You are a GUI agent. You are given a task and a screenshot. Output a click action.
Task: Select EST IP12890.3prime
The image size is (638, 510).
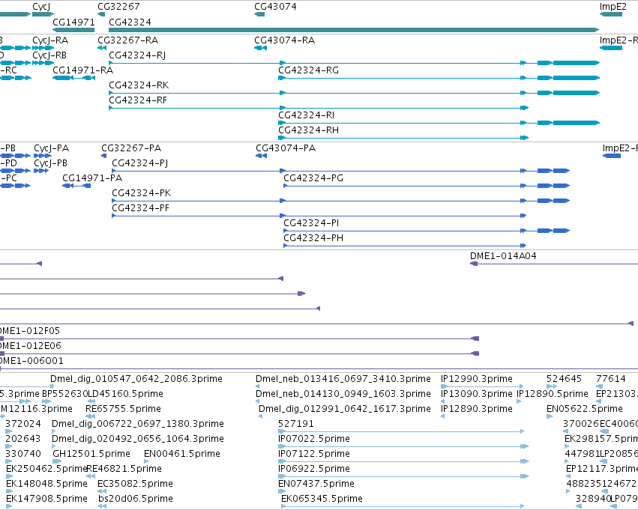(477, 409)
